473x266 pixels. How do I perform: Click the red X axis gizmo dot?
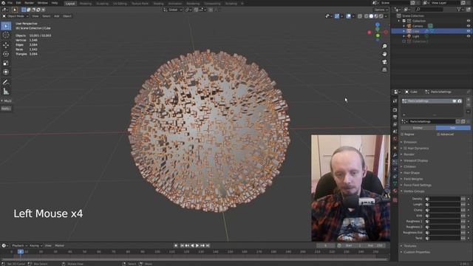(x=370, y=33)
